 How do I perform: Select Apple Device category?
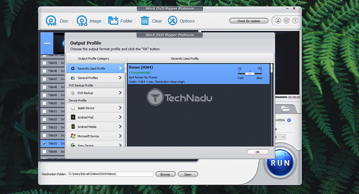click(x=95, y=108)
